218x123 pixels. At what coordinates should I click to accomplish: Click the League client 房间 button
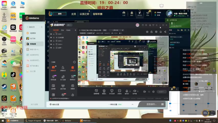tap(60, 14)
